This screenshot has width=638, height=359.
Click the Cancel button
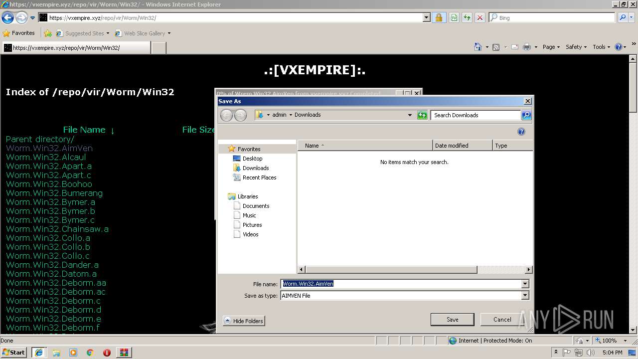pos(502,320)
